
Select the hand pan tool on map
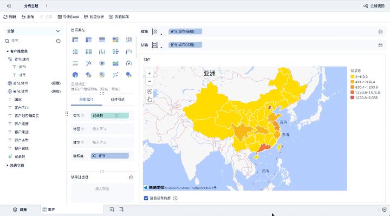pyautogui.click(x=149, y=100)
